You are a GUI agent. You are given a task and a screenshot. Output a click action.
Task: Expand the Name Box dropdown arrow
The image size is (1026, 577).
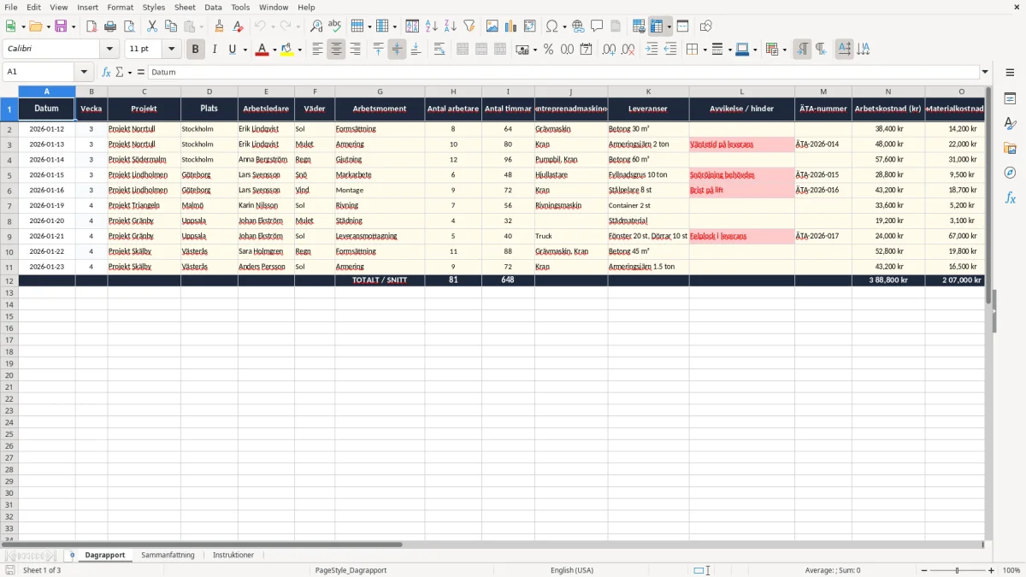click(x=84, y=72)
